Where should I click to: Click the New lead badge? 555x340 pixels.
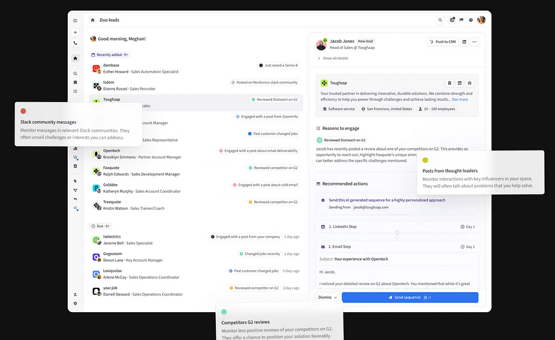(365, 41)
